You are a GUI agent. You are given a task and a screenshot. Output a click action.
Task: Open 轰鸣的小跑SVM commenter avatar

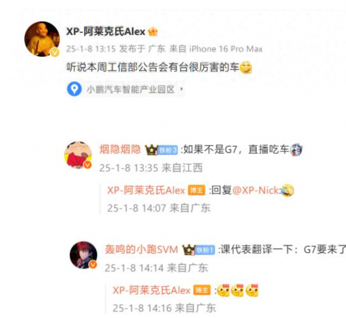(83, 255)
